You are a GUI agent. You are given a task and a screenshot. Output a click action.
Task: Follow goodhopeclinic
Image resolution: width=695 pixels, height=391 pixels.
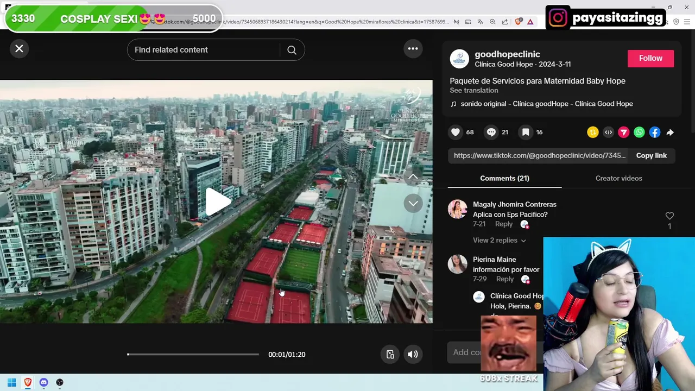click(650, 58)
